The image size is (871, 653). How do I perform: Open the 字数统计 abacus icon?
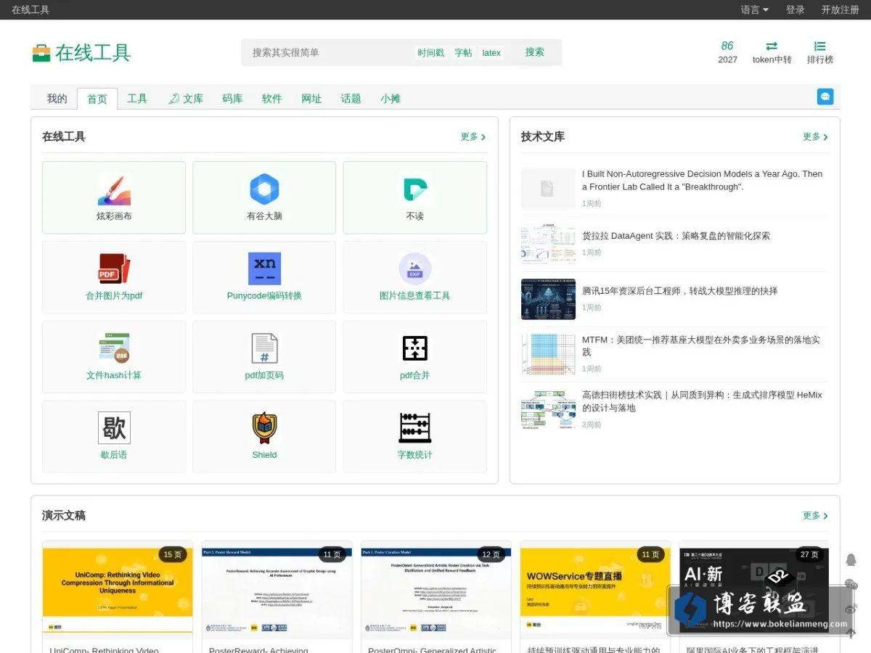click(414, 428)
